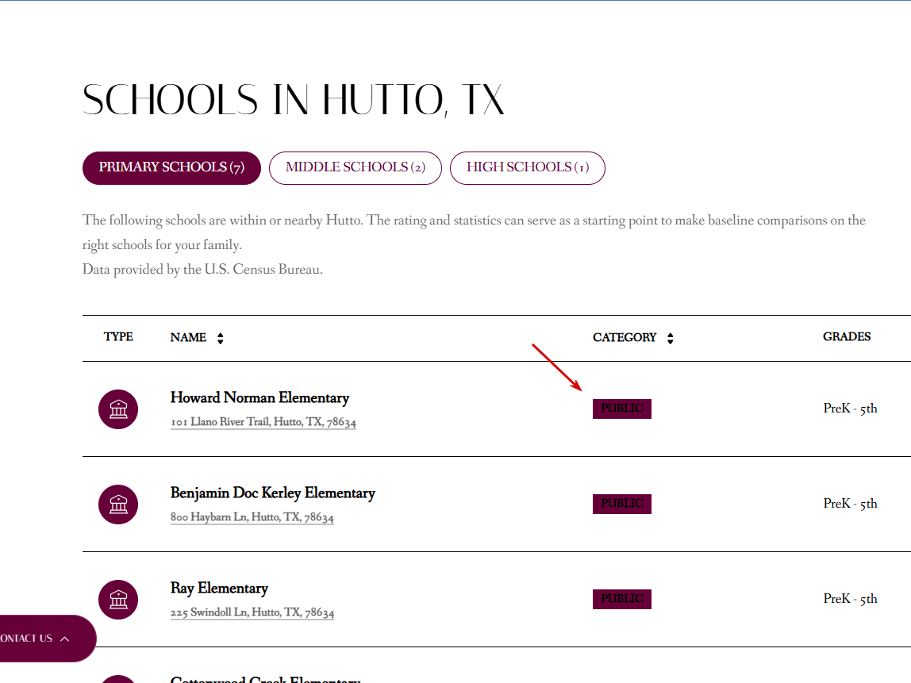The width and height of the screenshot is (911, 683).
Task: Open Howard Norman Elementary school name
Action: pos(259,398)
